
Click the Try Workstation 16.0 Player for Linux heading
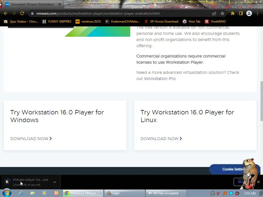tap(187, 116)
